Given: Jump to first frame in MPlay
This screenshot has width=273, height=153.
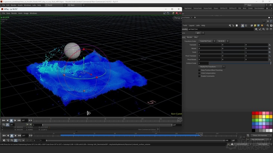Looking at the screenshot, I should point(4,120).
